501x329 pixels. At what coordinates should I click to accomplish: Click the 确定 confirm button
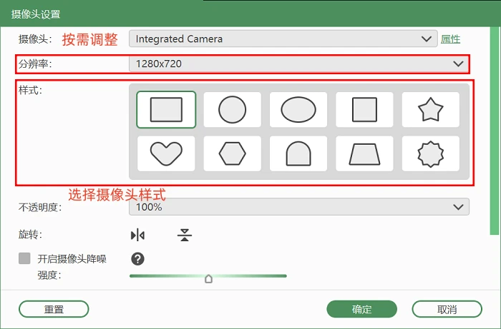[x=361, y=309]
